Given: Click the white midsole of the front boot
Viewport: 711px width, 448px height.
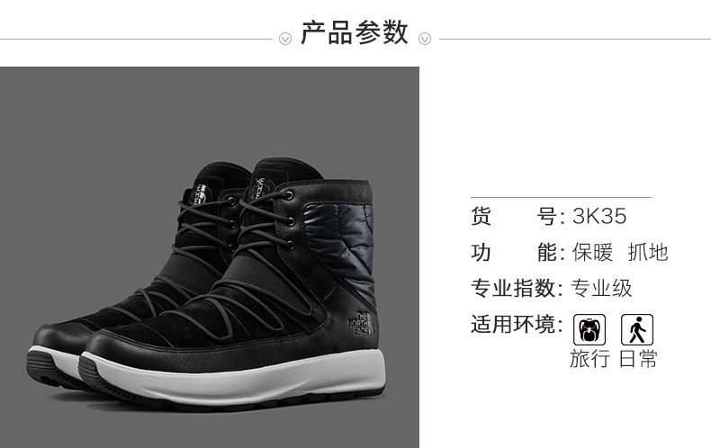Looking at the screenshot, I should 236,379.
